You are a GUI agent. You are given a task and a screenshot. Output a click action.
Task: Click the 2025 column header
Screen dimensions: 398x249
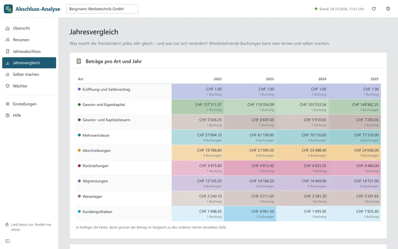[375, 79]
